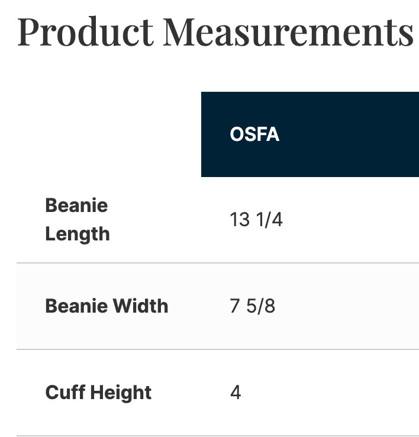Click the Beanie Length row label

pyautogui.click(x=78, y=220)
